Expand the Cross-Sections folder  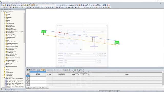pos(5,33)
